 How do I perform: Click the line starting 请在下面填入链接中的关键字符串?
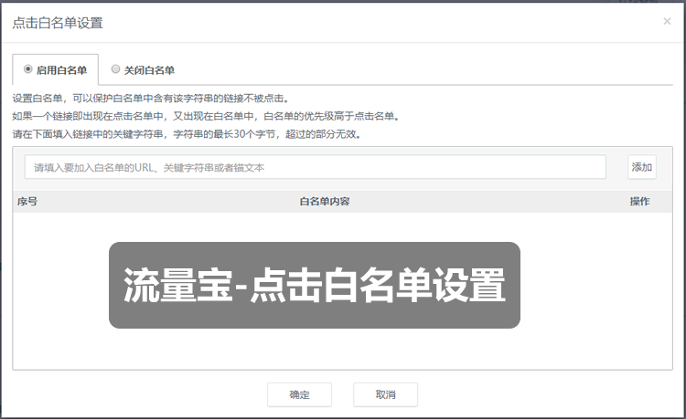click(x=187, y=134)
